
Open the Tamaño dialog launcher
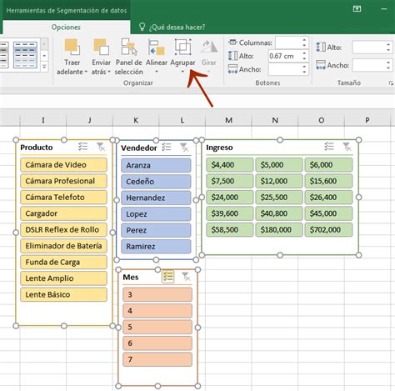coord(391,83)
